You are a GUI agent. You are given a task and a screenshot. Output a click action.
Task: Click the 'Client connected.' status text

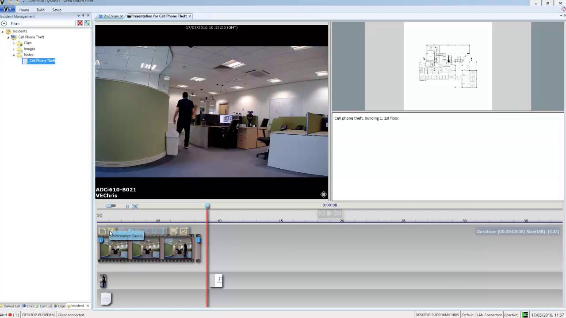click(71, 315)
